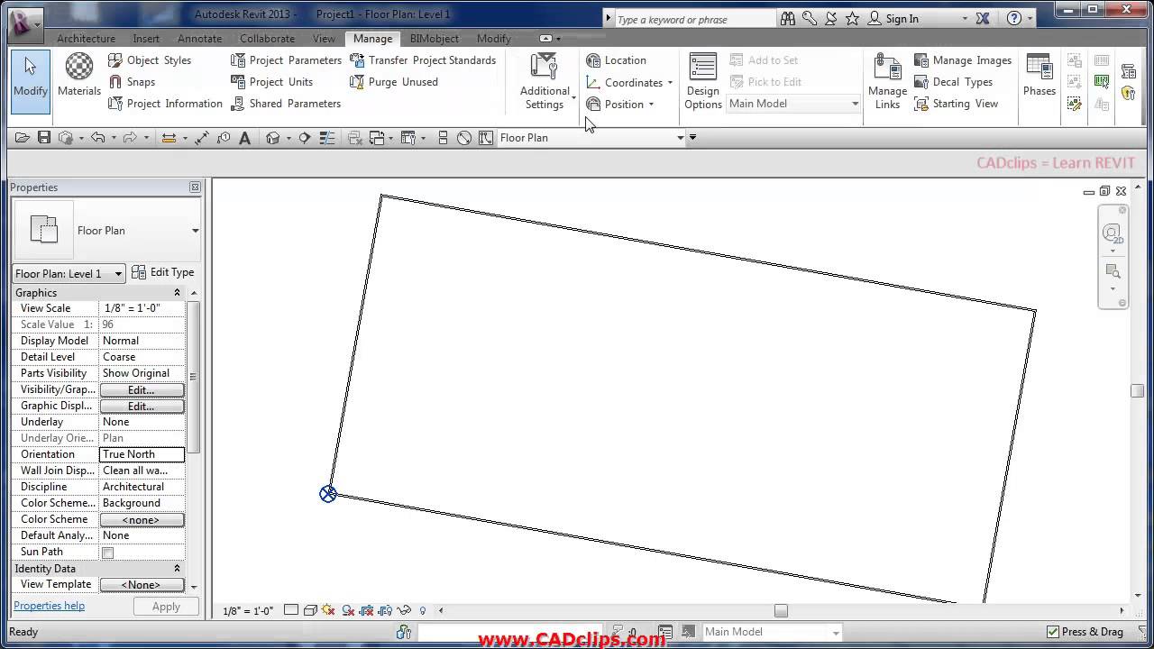Switch to the Annotate ribbon tab

(199, 39)
